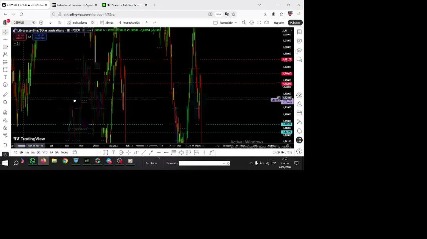427x239 pixels.
Task: Open the alerts clock icon in right sidebar
Action: (x=299, y=41)
